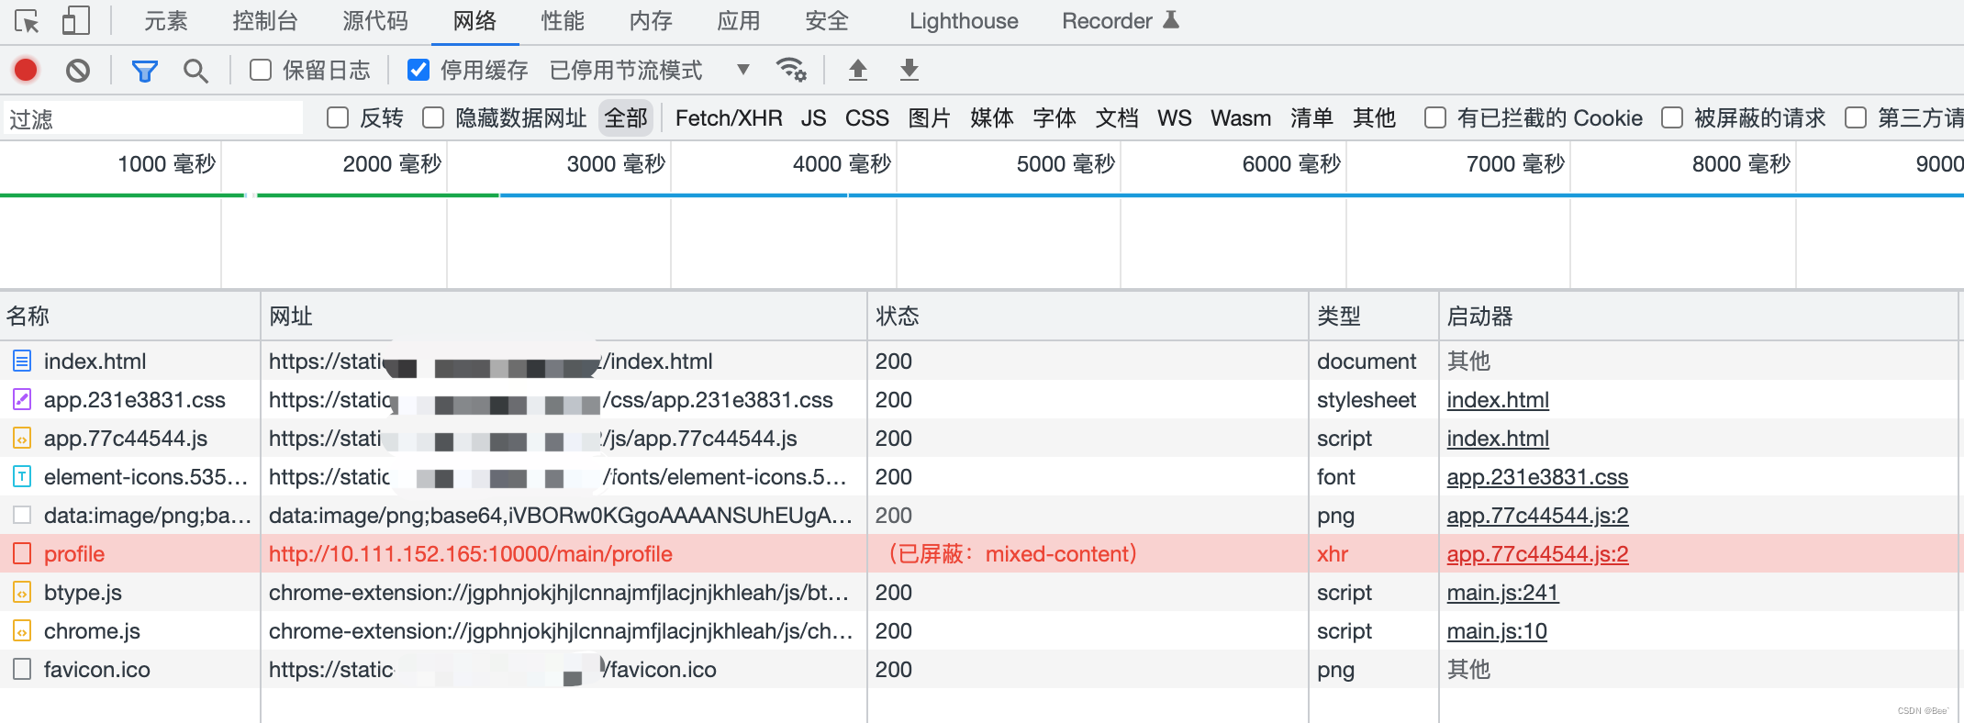
Task: Open the network search magnifier
Action: [195, 71]
